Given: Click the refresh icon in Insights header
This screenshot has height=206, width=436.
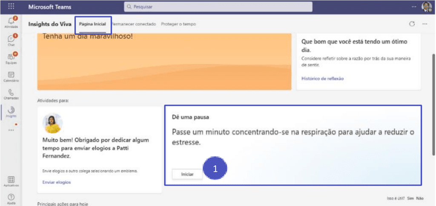Looking at the screenshot, I should [412, 24].
